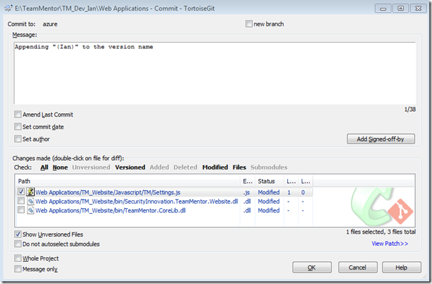Screen dimensions: 432x284
Task: Open the View Patch>> link
Action: click(390, 244)
